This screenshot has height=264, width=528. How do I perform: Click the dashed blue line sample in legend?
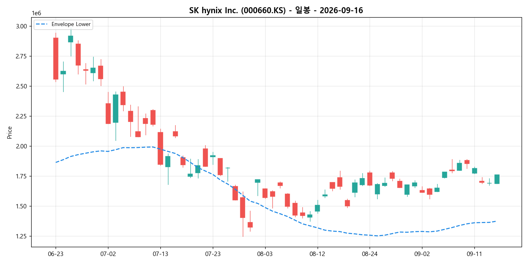[x=42, y=24]
